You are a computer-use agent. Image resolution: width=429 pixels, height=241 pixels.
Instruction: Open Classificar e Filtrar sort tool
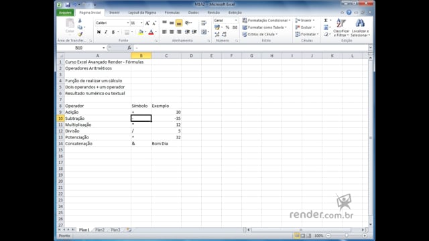(341, 27)
